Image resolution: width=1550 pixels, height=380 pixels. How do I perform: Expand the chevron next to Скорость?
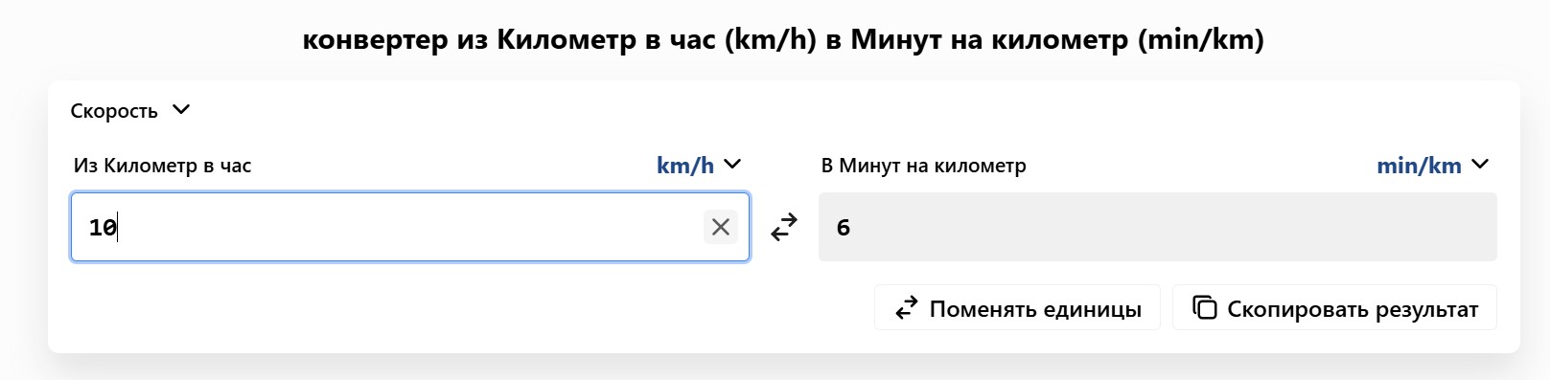pos(181,109)
